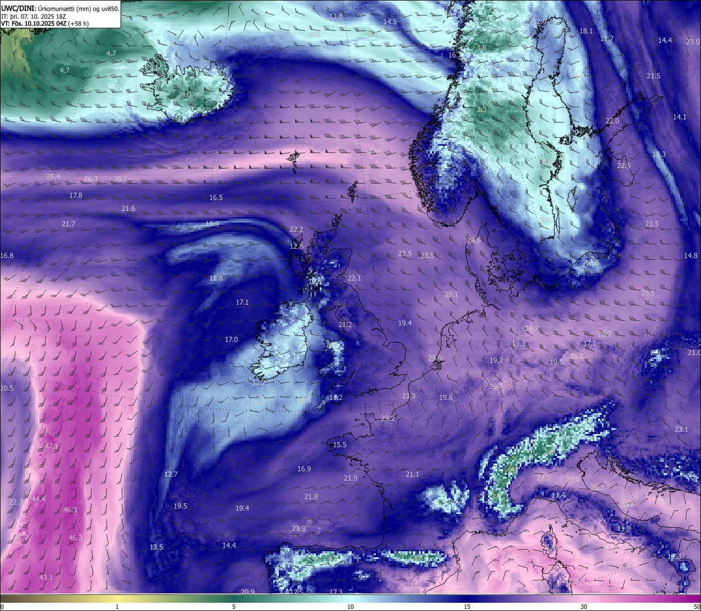The width and height of the screenshot is (701, 611).
Task: Select the 21.6 map value
Action: [x=128, y=208]
